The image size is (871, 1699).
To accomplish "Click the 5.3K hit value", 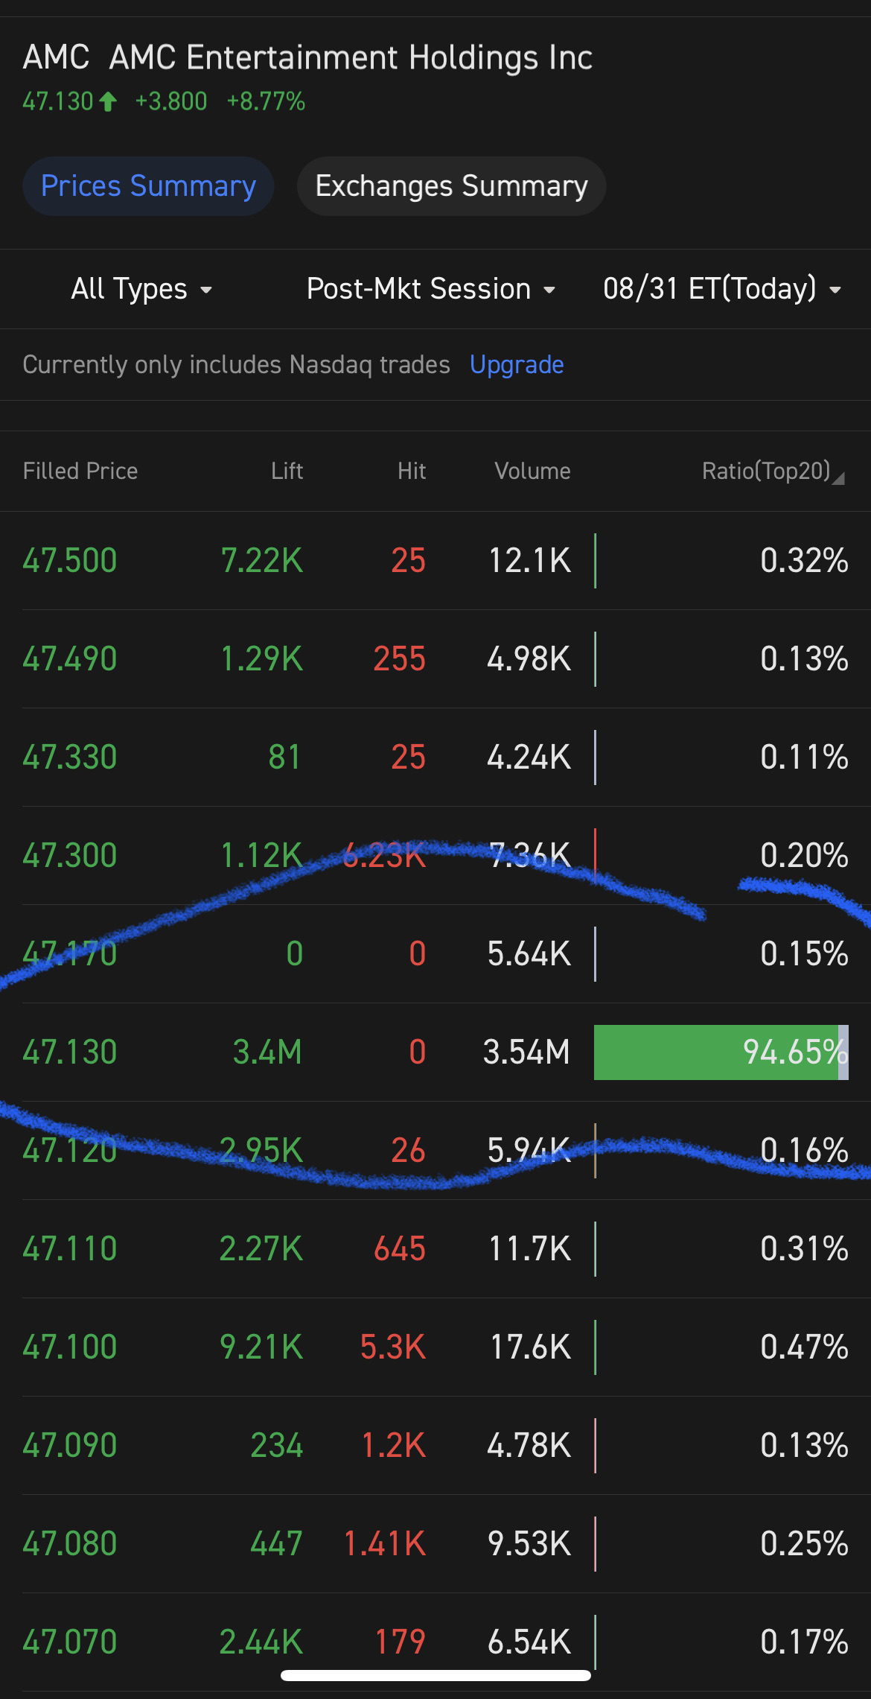I will [x=393, y=1347].
